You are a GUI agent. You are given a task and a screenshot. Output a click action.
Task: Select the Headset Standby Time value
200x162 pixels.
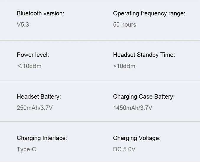[124, 66]
